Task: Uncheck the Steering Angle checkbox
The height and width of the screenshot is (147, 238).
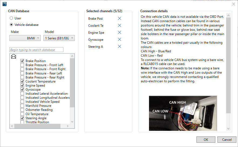Action: tap(22, 118)
